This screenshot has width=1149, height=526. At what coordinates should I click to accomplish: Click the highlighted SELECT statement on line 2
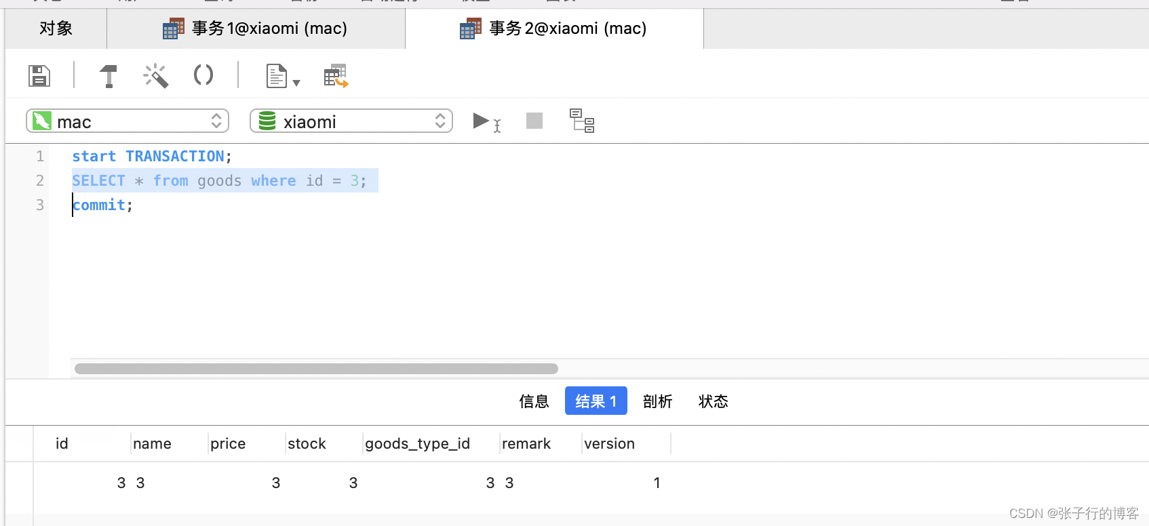click(219, 181)
